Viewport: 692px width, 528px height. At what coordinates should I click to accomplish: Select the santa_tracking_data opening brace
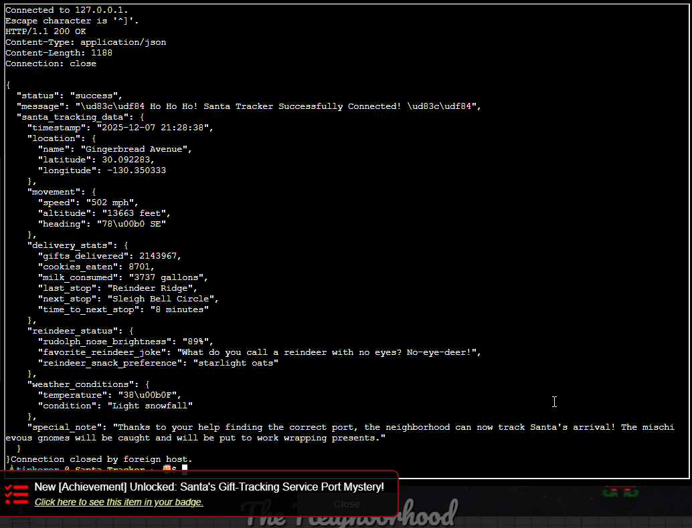tap(143, 116)
